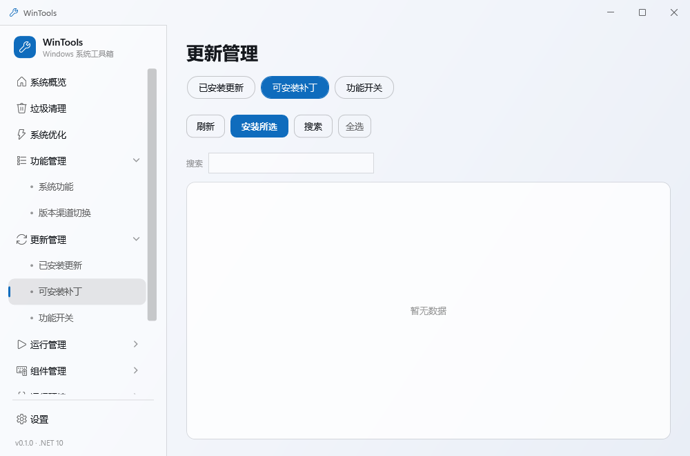Focus the 搜索 text input field

click(x=291, y=163)
